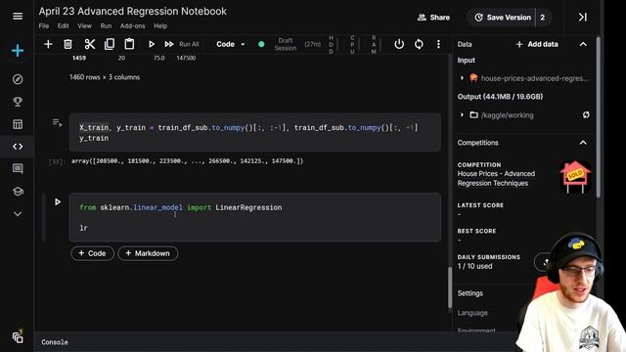Open the three-dot toolbar options menu
This screenshot has height=352, width=626.
(438, 44)
